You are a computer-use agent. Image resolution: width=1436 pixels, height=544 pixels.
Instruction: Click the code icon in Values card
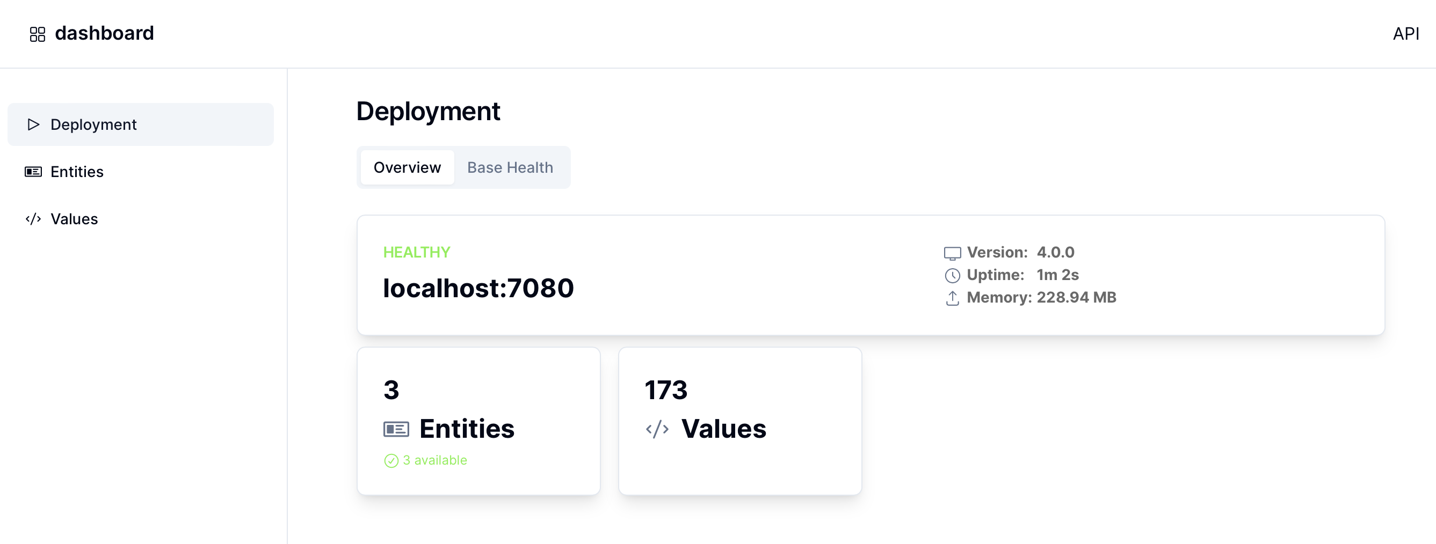[657, 429]
